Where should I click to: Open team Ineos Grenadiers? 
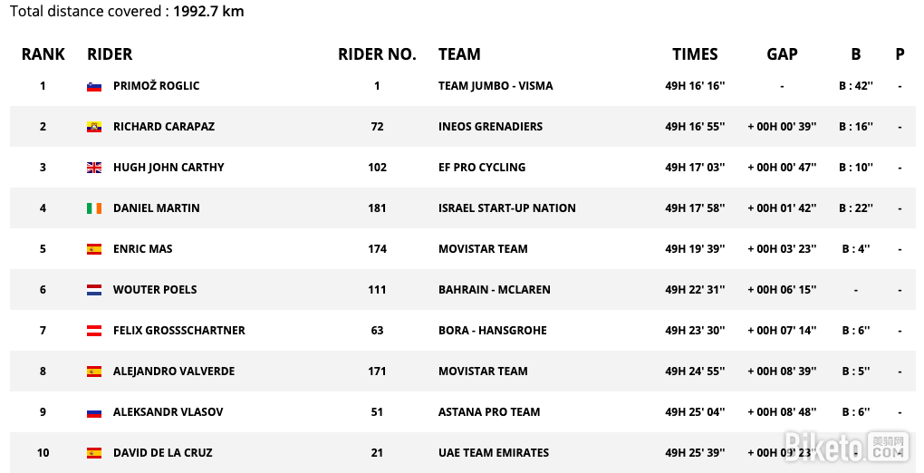tap(490, 127)
